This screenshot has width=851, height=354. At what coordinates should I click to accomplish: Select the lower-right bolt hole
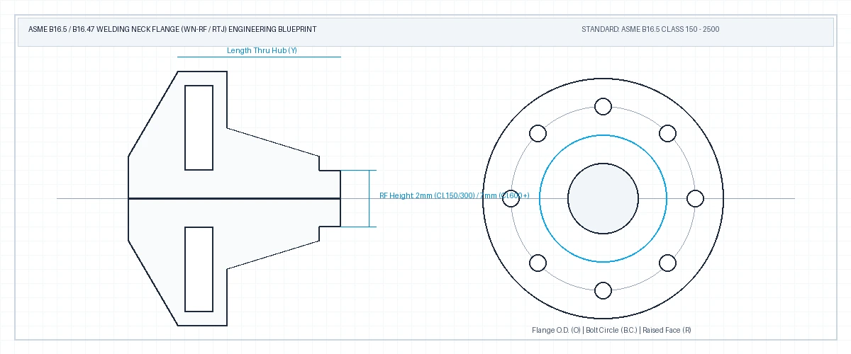pos(668,263)
